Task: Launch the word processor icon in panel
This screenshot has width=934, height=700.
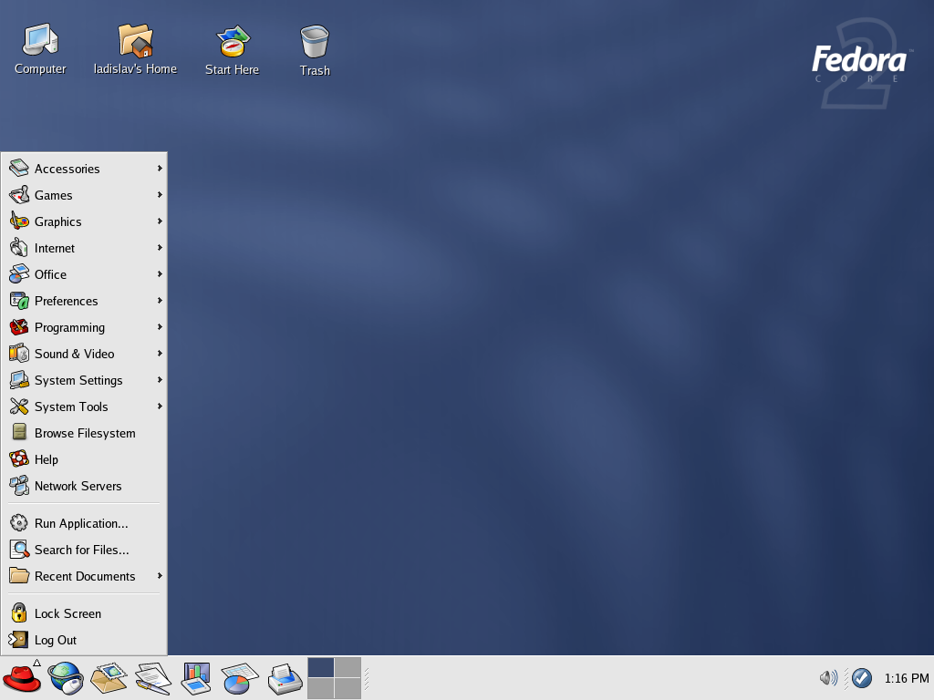Action: coord(153,678)
